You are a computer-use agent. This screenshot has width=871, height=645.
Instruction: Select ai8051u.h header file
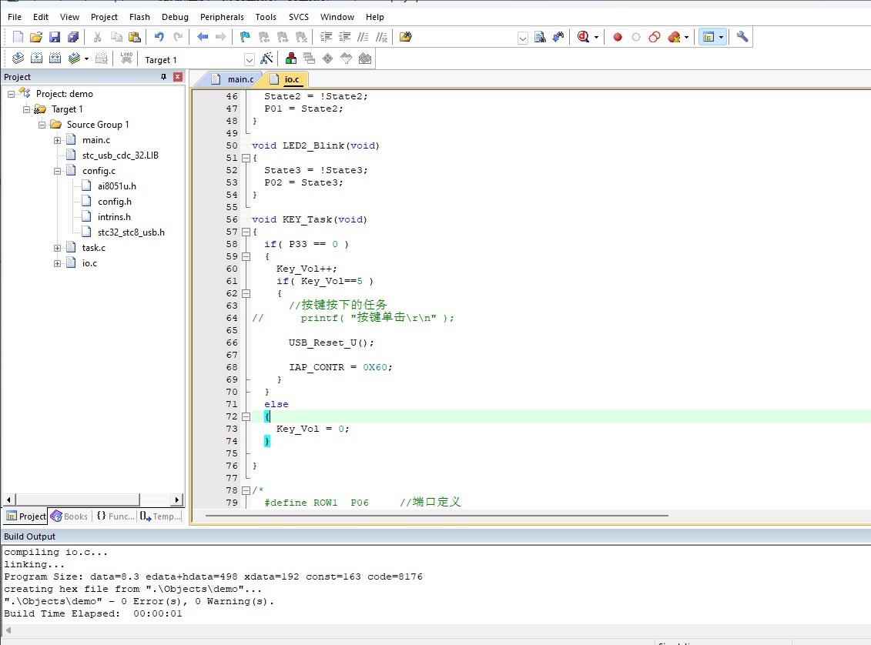pos(116,186)
